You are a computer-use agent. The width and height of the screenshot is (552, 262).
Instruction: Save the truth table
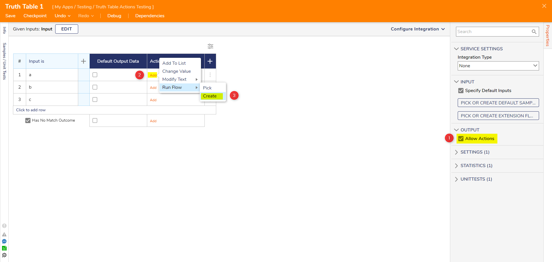(10, 16)
